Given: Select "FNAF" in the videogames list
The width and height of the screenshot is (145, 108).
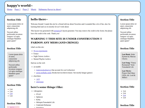Looking at the screenshot, I should pos(38,94).
